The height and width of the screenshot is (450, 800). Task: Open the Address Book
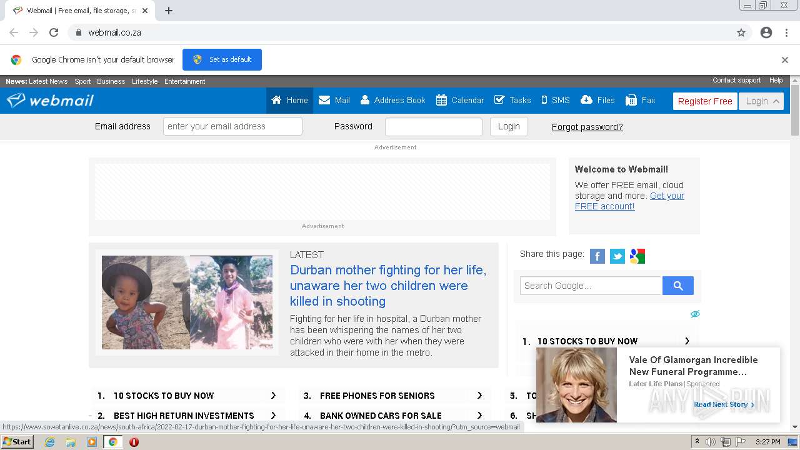[x=392, y=100]
